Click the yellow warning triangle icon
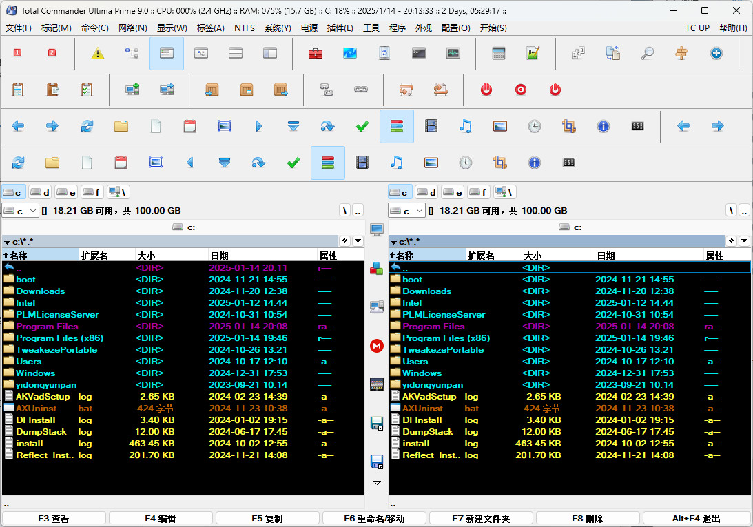This screenshot has width=753, height=527. point(98,53)
